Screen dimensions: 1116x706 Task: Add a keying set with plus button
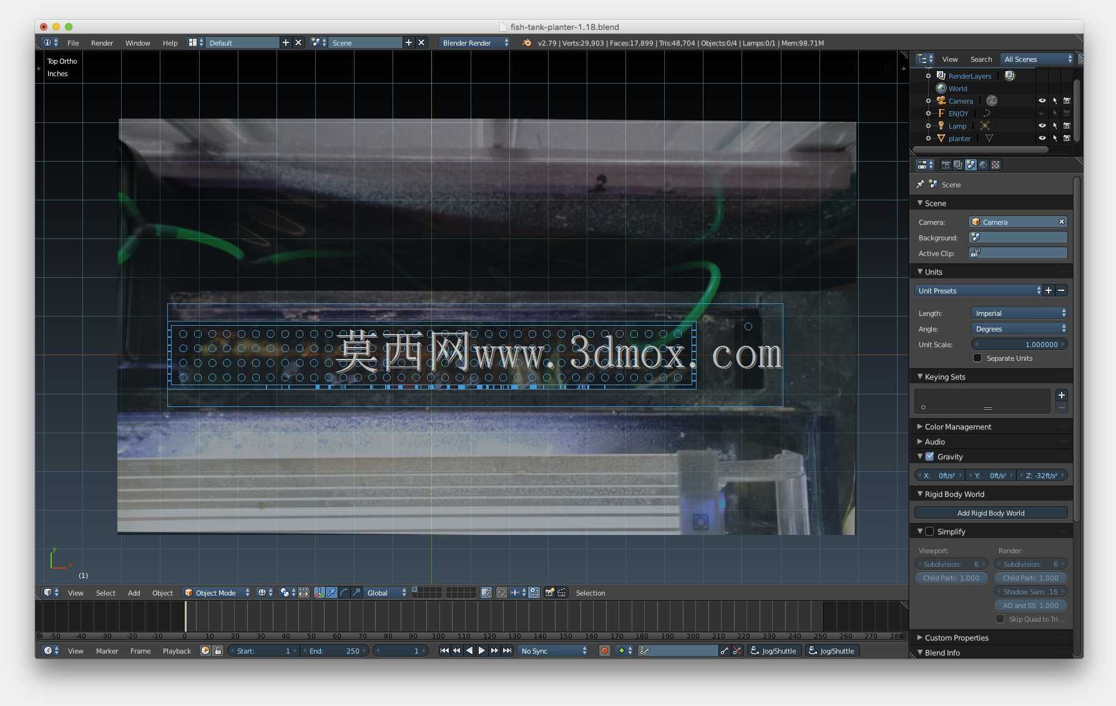pos(1061,395)
